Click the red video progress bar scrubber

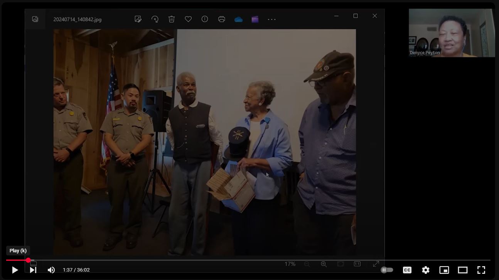[x=28, y=260]
